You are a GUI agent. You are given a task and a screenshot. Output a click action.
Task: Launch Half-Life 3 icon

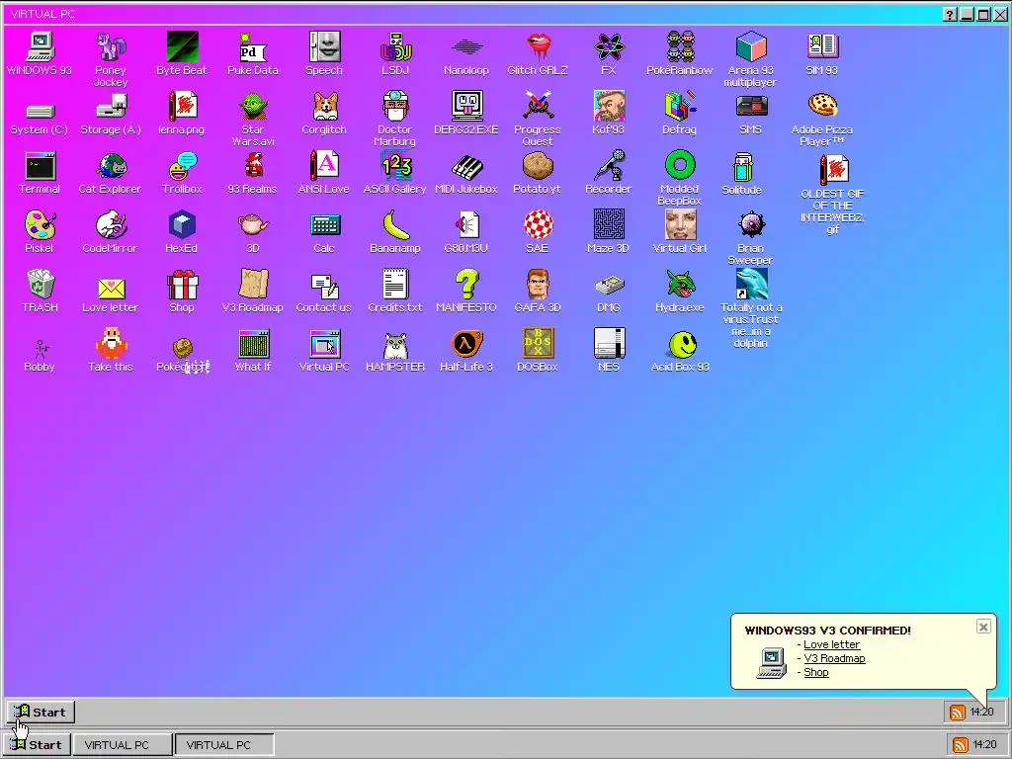pyautogui.click(x=466, y=344)
